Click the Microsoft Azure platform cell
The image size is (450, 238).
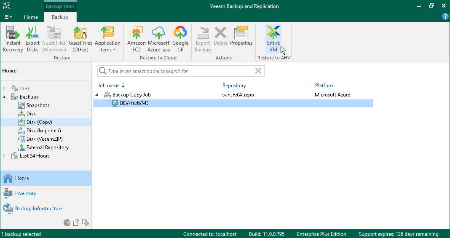332,95
